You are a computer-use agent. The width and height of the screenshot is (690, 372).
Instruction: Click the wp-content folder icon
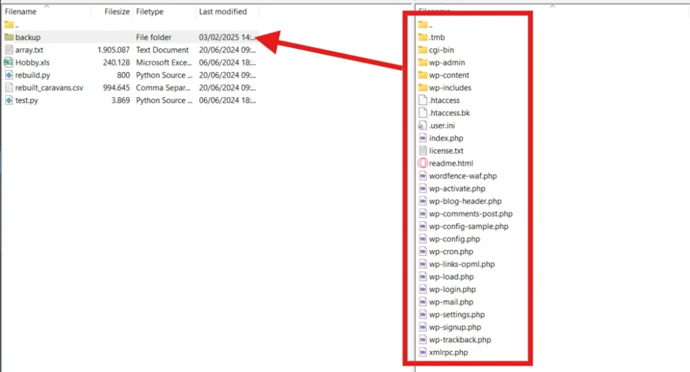[423, 75]
